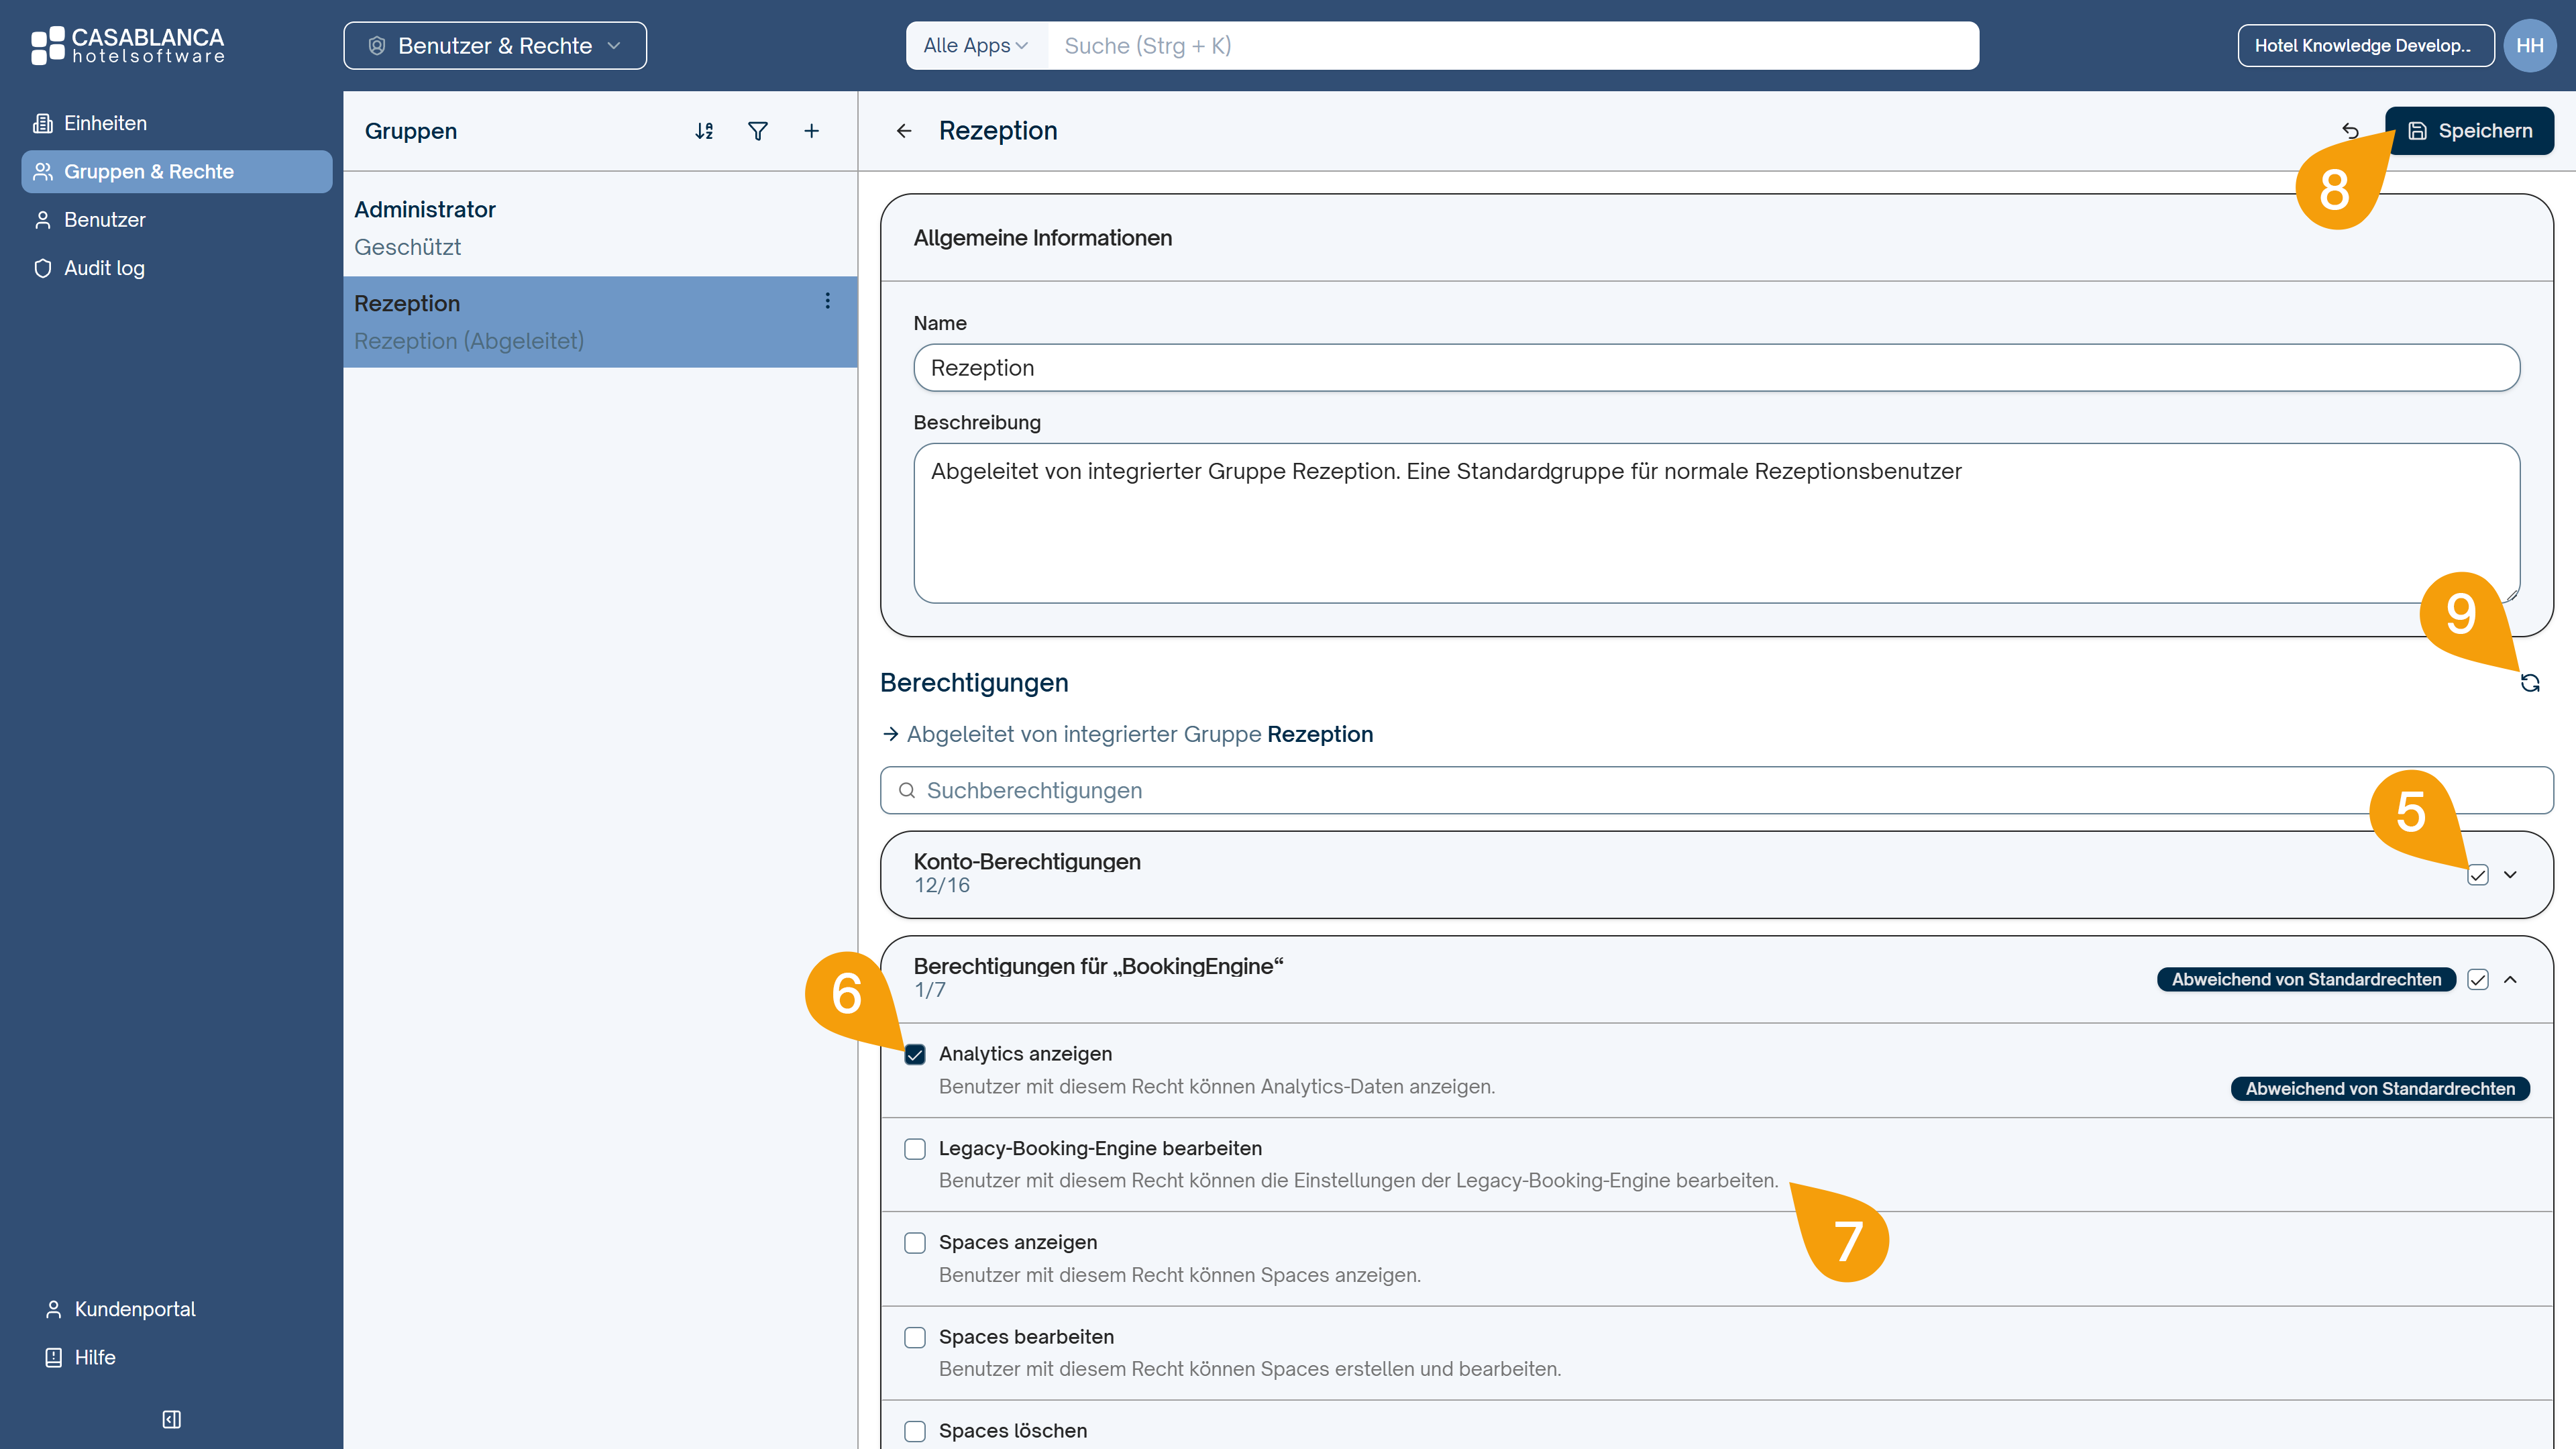Open Audit log in the sidebar
Screen dimensions: 2576x1449
[176, 267]
